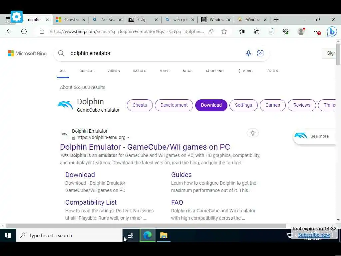Open File Explorer from taskbar
Viewport: 341px width, 256px height.
tap(164, 235)
